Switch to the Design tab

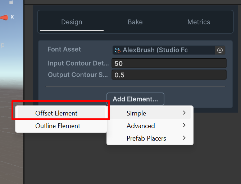(72, 22)
